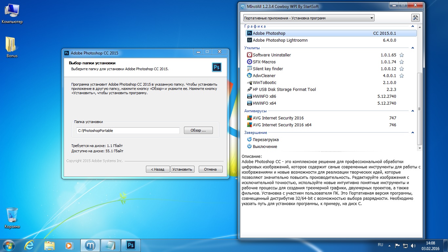The height and width of the screenshot is (252, 448).
Task: Click the Software Uninstaller icon
Action: (x=250, y=55)
